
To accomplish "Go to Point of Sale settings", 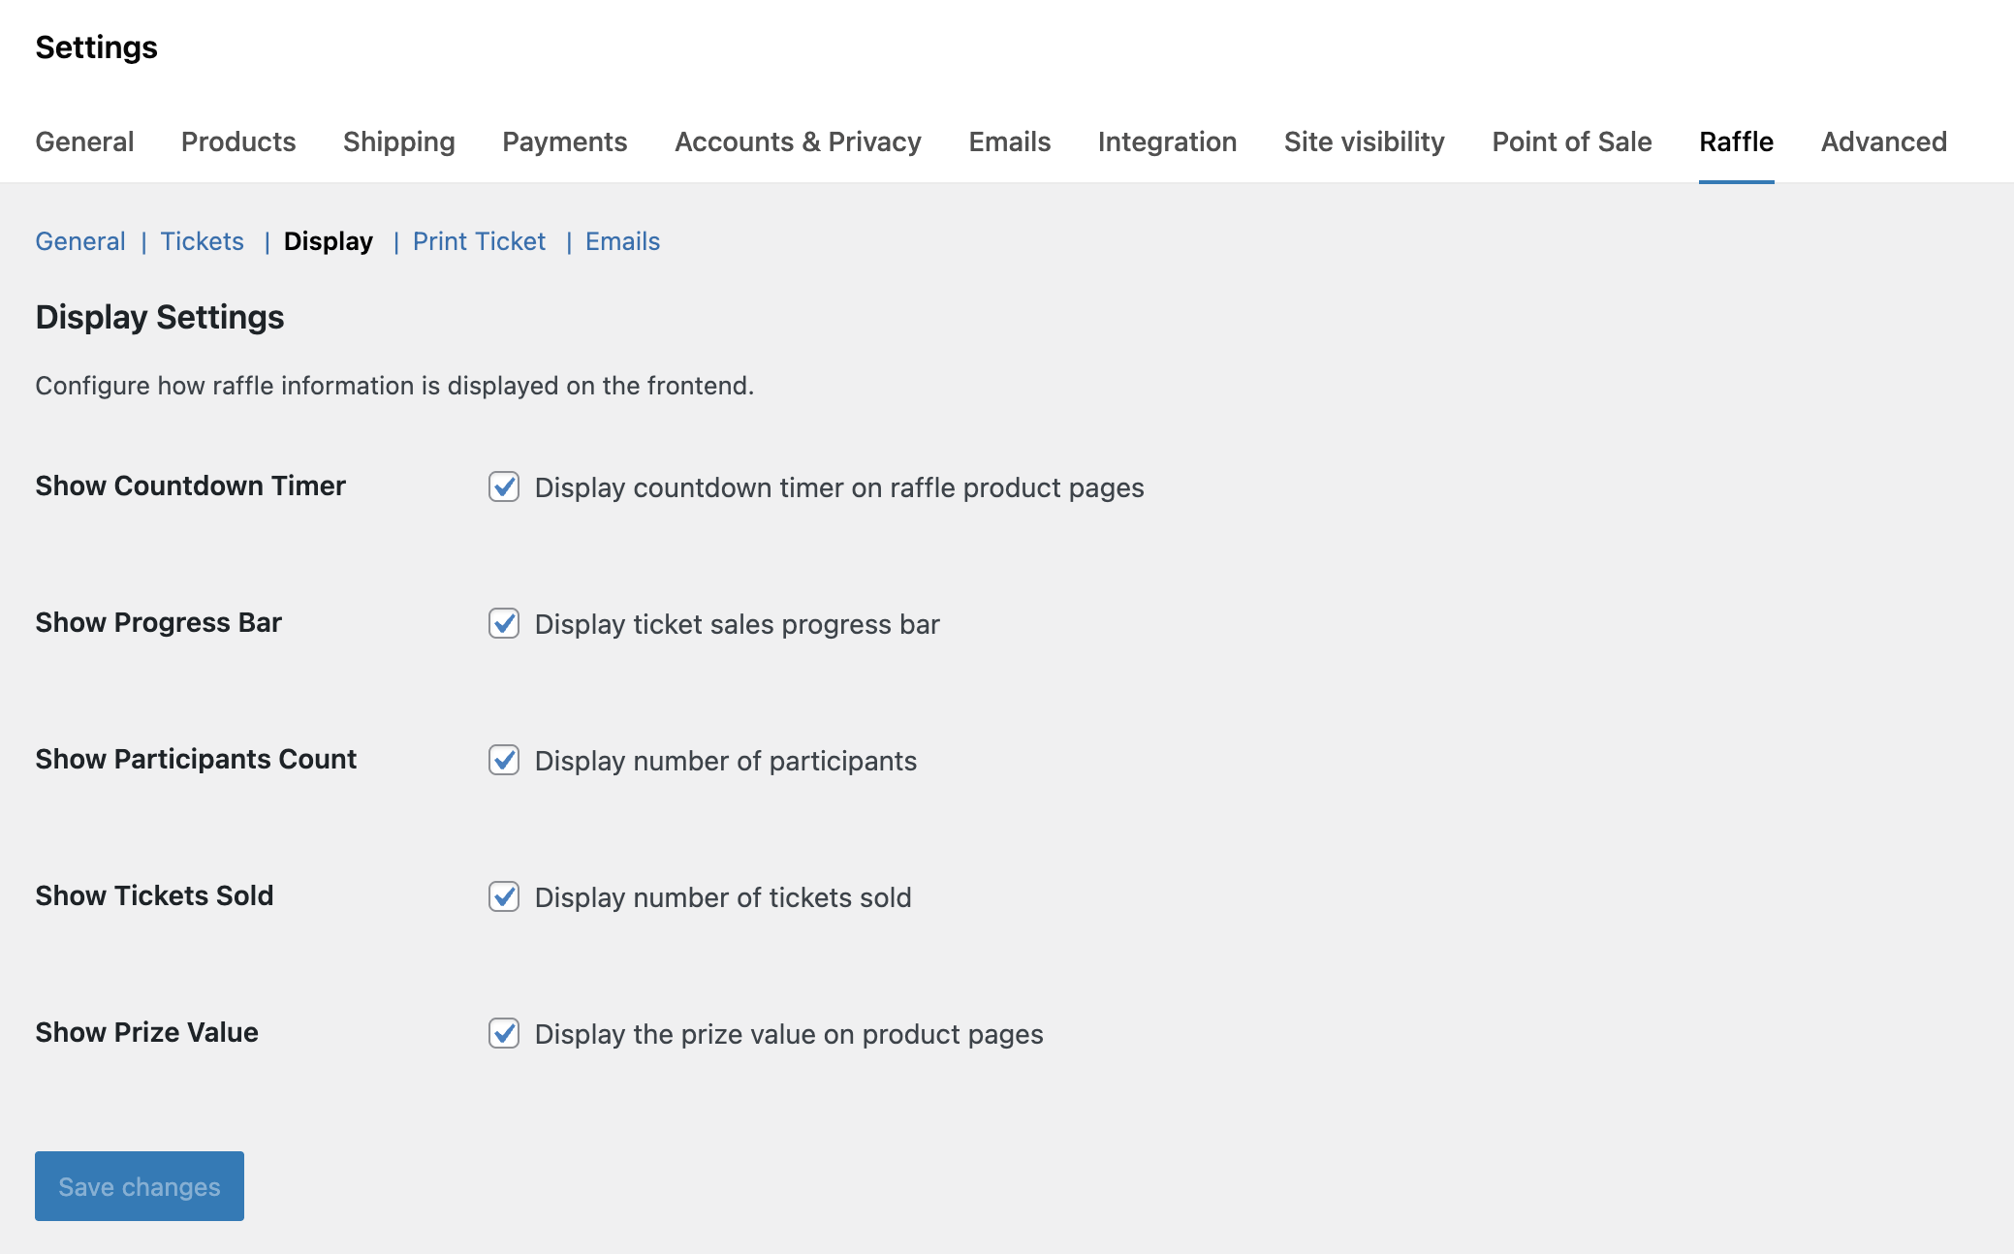I will [x=1570, y=141].
